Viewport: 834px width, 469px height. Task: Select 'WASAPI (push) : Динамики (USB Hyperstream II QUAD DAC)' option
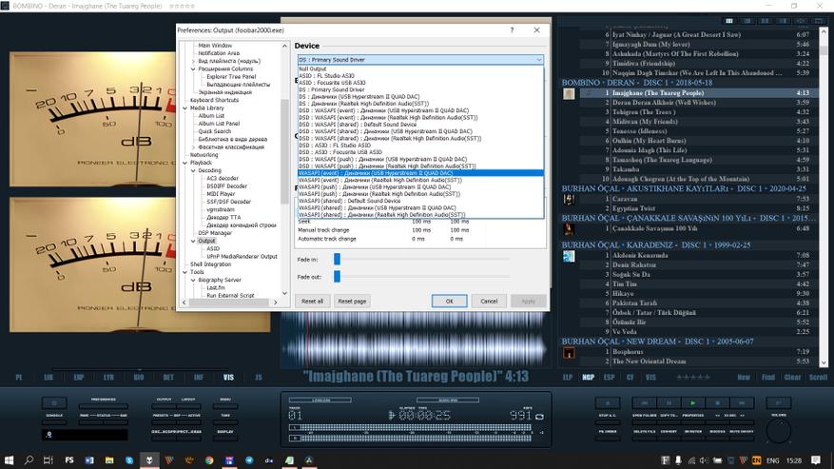[x=420, y=187]
